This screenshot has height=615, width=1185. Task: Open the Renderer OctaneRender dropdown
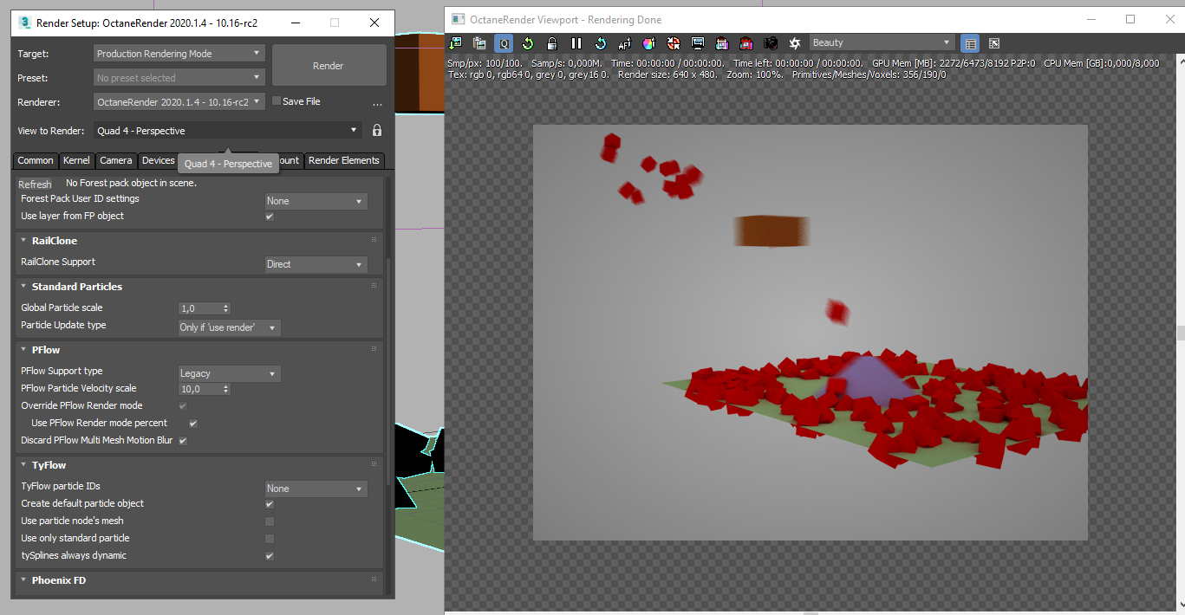(x=179, y=102)
